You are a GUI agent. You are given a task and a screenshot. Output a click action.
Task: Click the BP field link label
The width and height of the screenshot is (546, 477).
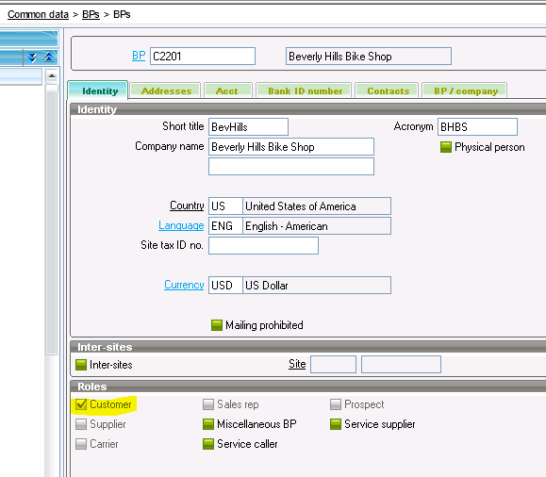pos(139,56)
